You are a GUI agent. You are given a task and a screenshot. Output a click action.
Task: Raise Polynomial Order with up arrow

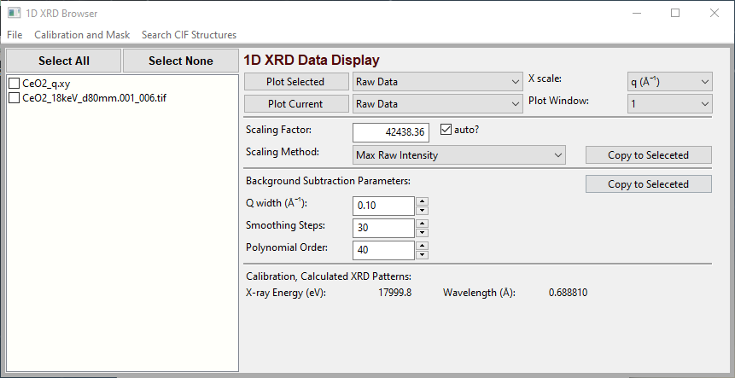pos(422,246)
